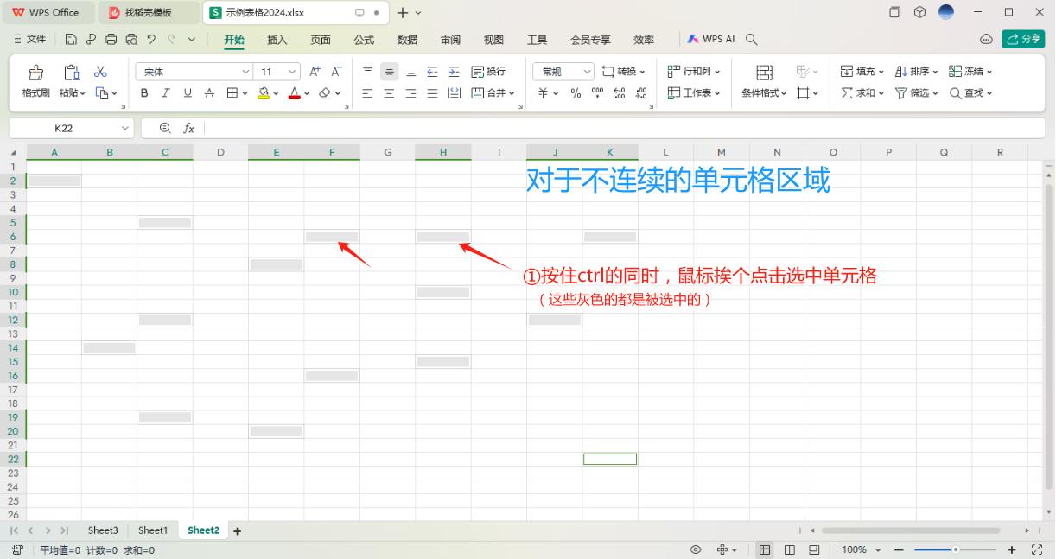Toggle bottom vertical alignment
Screen dimensions: 1056x559
tap(410, 72)
